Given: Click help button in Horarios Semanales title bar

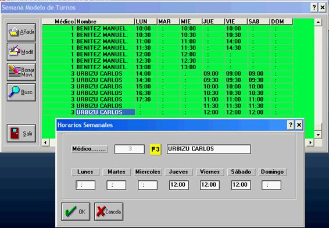Looking at the screenshot, I should pyautogui.click(x=291, y=125).
